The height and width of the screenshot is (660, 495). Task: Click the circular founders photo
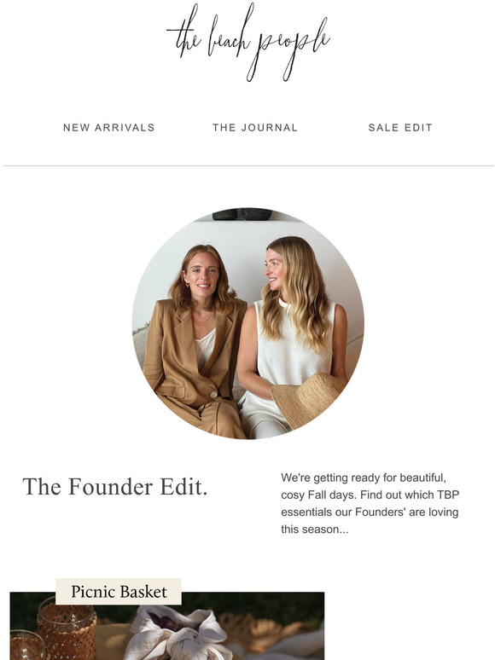247,323
